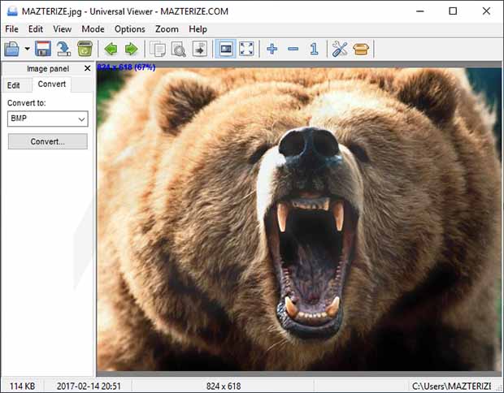Click the bear image preview

coord(299,219)
